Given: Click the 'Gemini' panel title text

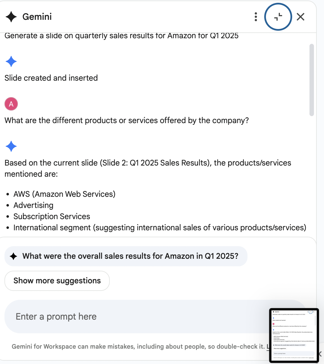Looking at the screenshot, I should click(37, 17).
